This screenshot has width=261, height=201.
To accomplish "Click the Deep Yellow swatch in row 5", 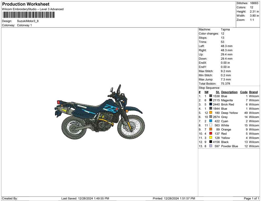I will point(211,113).
